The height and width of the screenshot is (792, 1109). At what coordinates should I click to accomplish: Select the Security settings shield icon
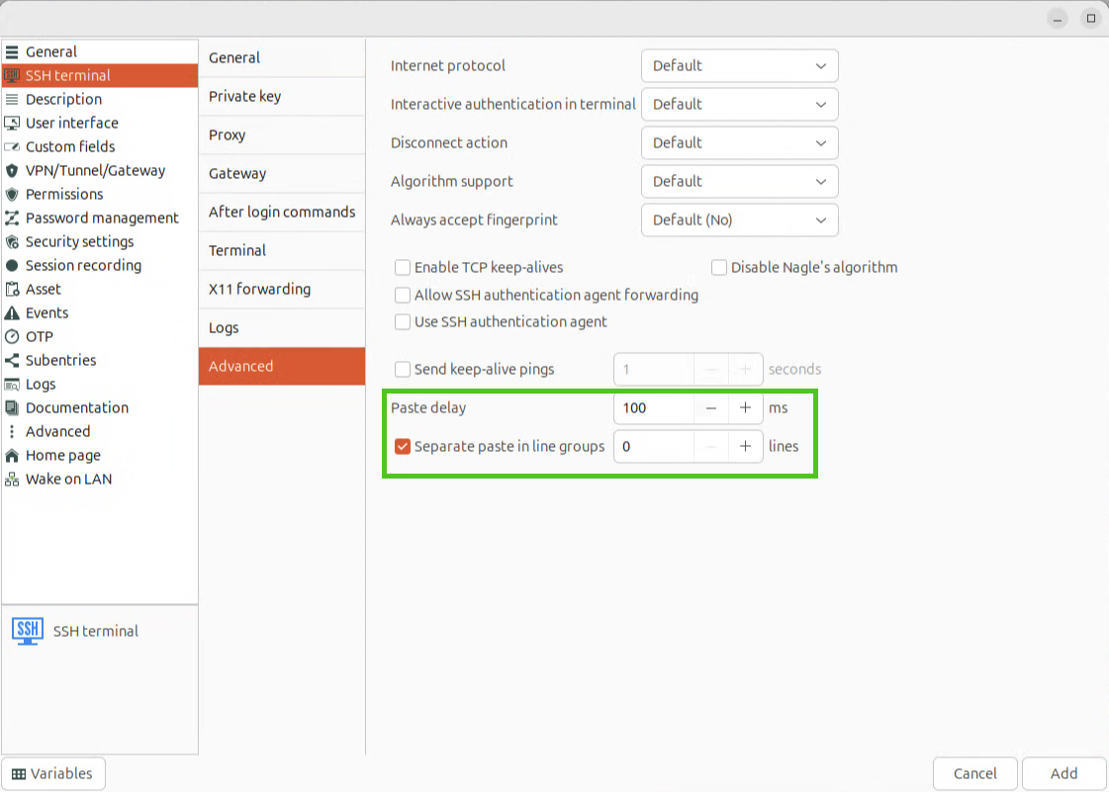(12, 242)
